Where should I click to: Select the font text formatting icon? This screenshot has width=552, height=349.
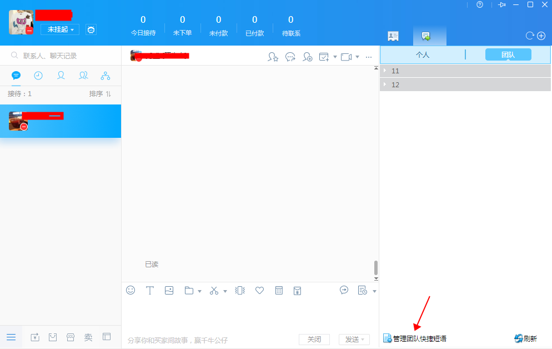point(149,291)
